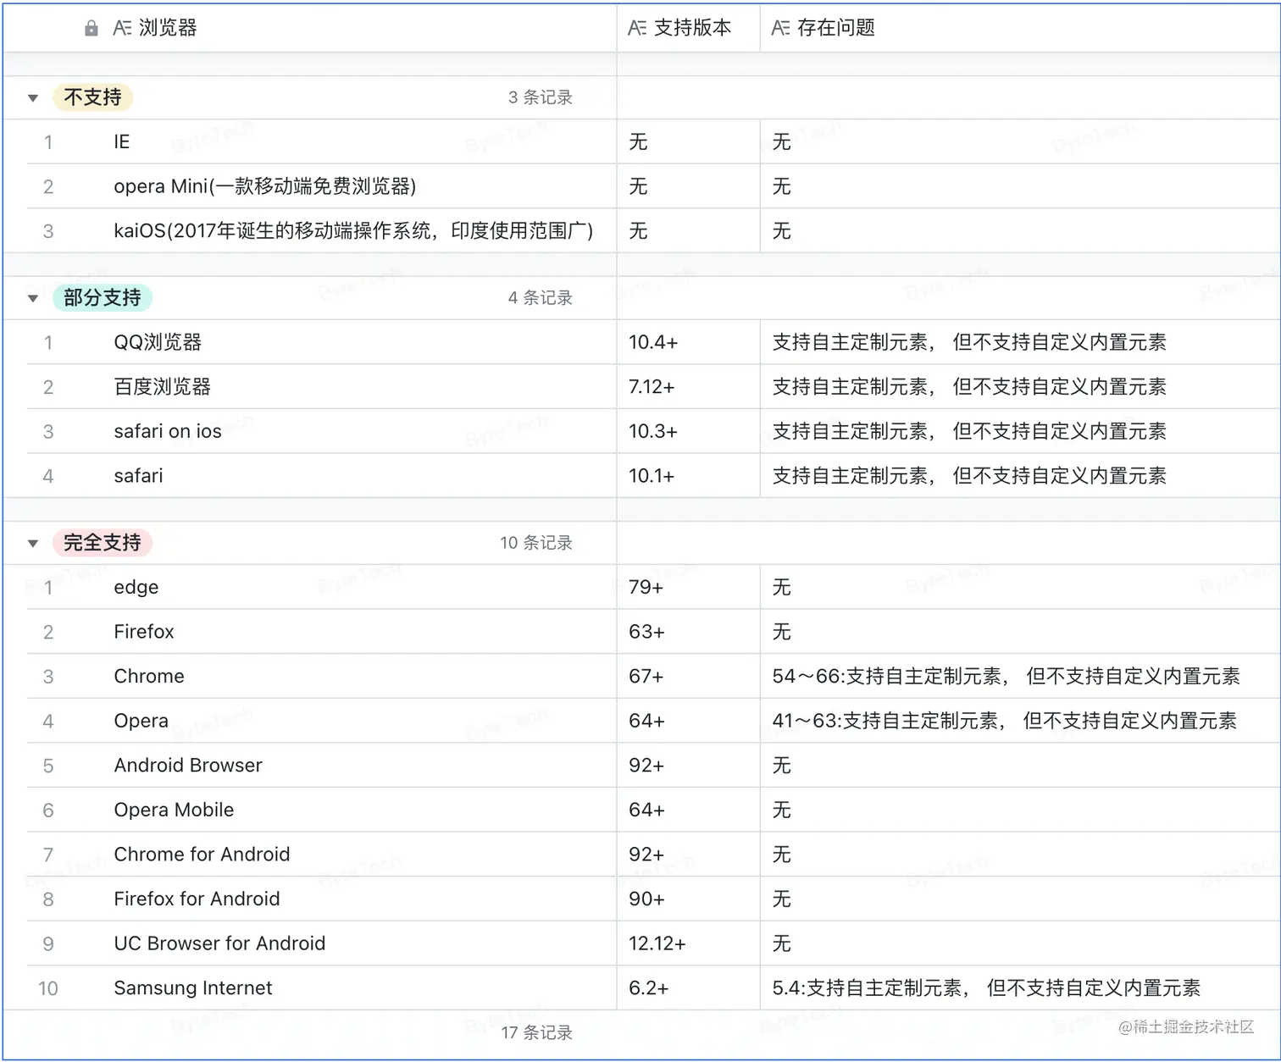Screen dimensions: 1281x1062
Task: Select the 12.12+ version cell
Action: 689,943
